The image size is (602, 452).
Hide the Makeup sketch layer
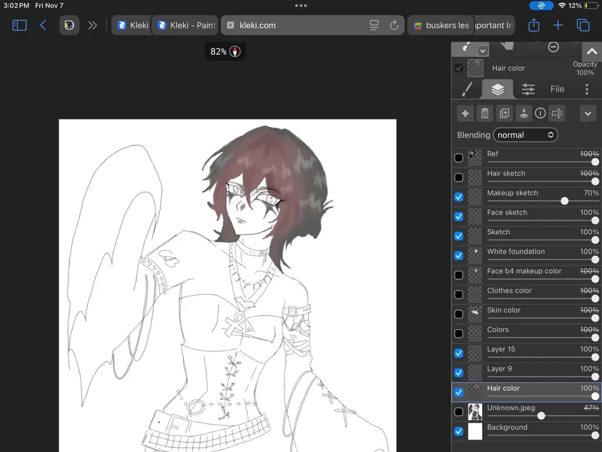click(459, 197)
